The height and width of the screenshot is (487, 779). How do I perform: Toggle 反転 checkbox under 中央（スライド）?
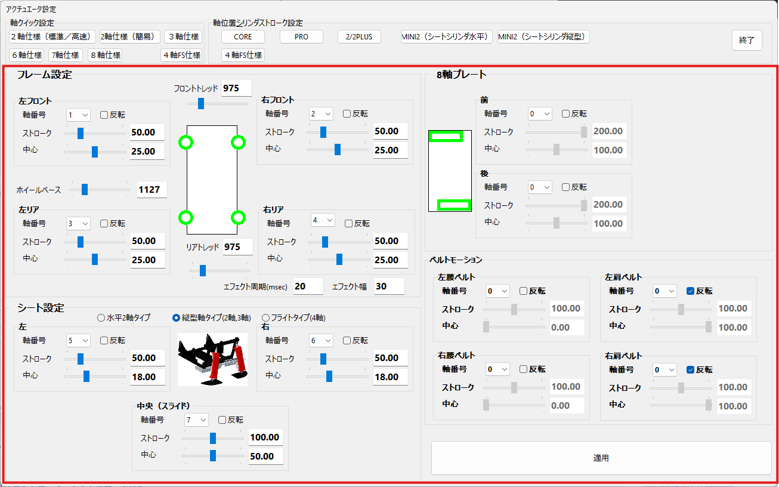coord(222,420)
